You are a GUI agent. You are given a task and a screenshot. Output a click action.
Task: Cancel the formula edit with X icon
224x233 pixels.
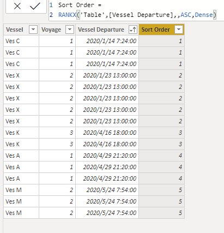coord(17,6)
